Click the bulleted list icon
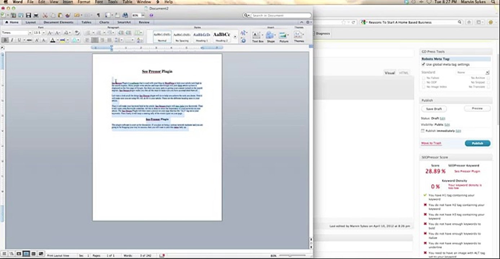 (88, 33)
